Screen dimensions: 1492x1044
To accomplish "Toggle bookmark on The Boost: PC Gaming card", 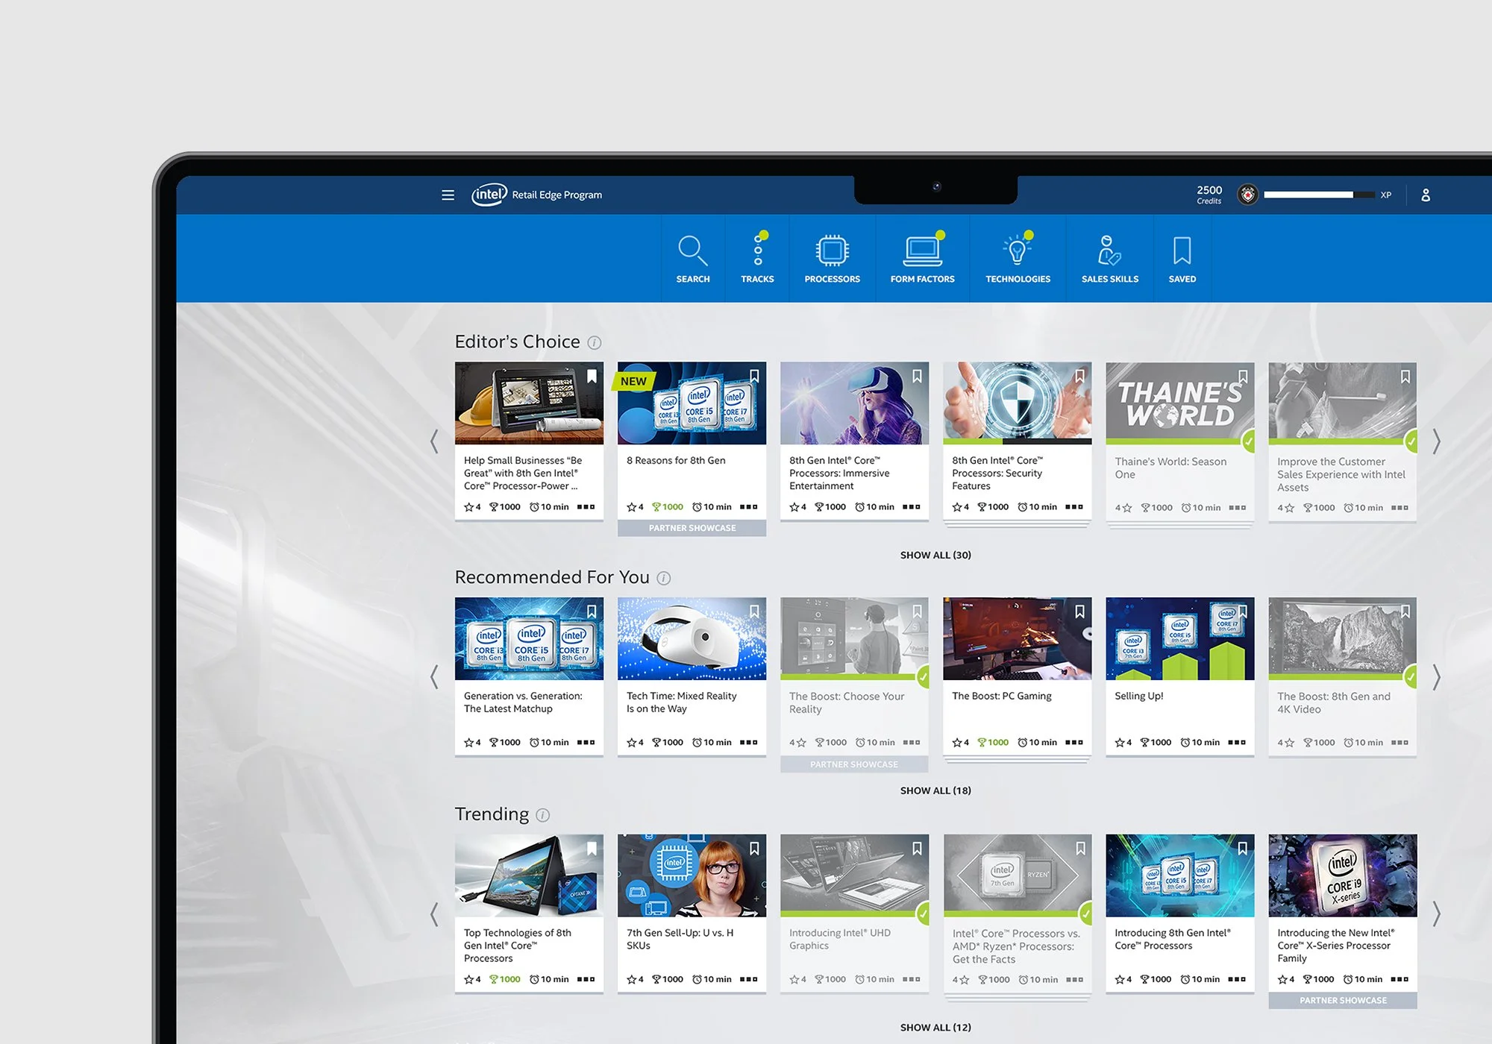I will tap(1079, 611).
